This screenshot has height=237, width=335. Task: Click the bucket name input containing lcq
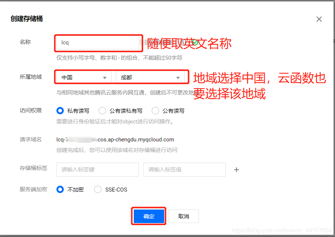coord(98,43)
